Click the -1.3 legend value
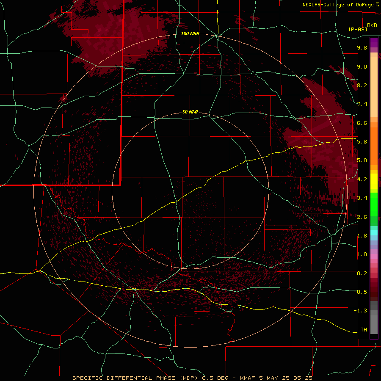381x381 pixels. (360, 311)
